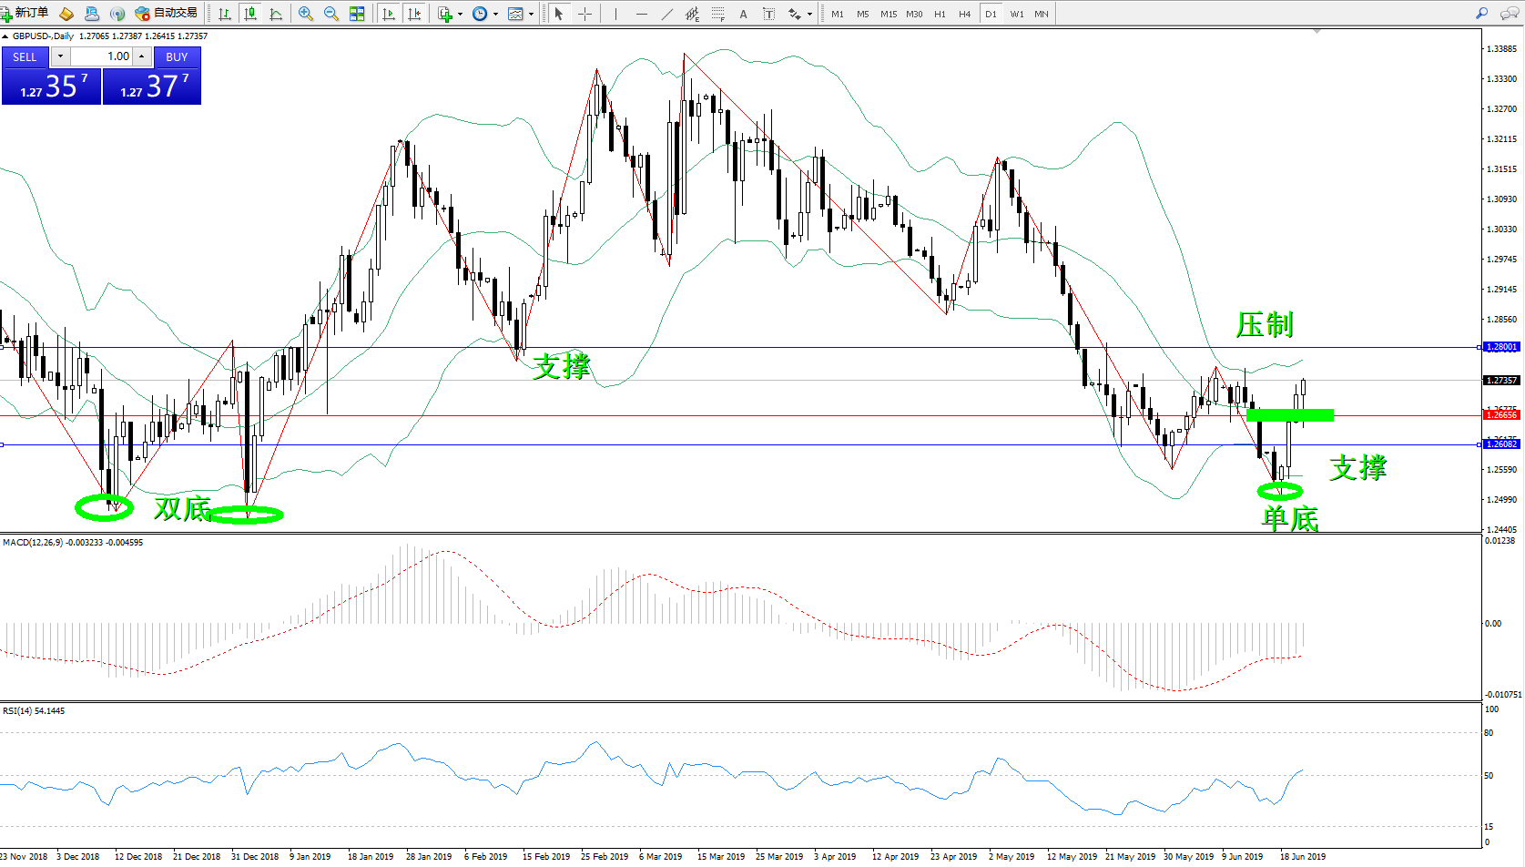Click the 压制 chart text label

(1265, 324)
